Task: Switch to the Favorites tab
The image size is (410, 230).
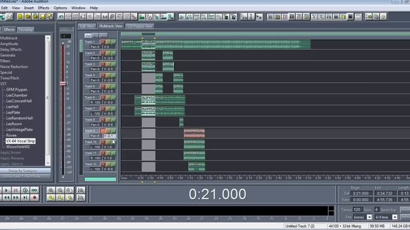Action: (x=26, y=30)
